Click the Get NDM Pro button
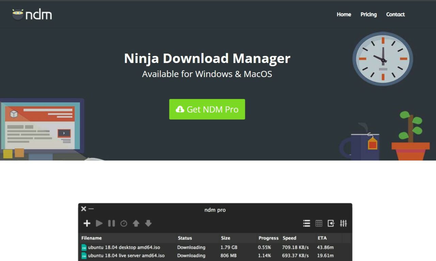This screenshot has height=261, width=436. 207,109
